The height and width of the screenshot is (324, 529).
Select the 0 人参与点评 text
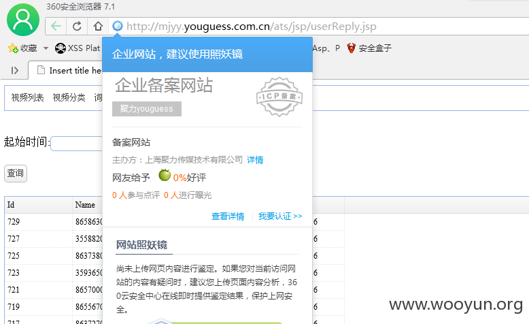pos(136,195)
